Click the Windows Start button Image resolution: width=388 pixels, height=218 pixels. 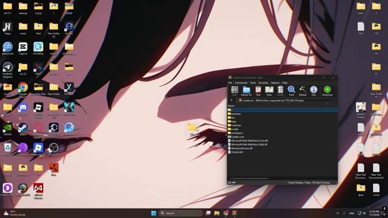[x=153, y=213]
